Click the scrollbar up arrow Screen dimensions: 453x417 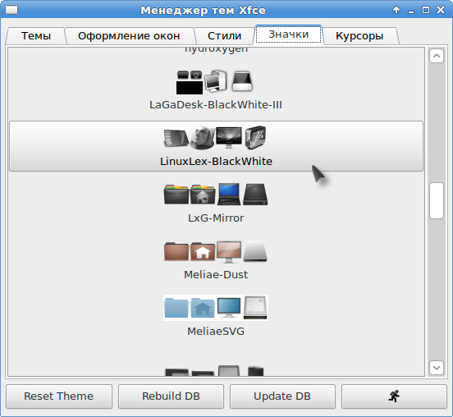437,56
